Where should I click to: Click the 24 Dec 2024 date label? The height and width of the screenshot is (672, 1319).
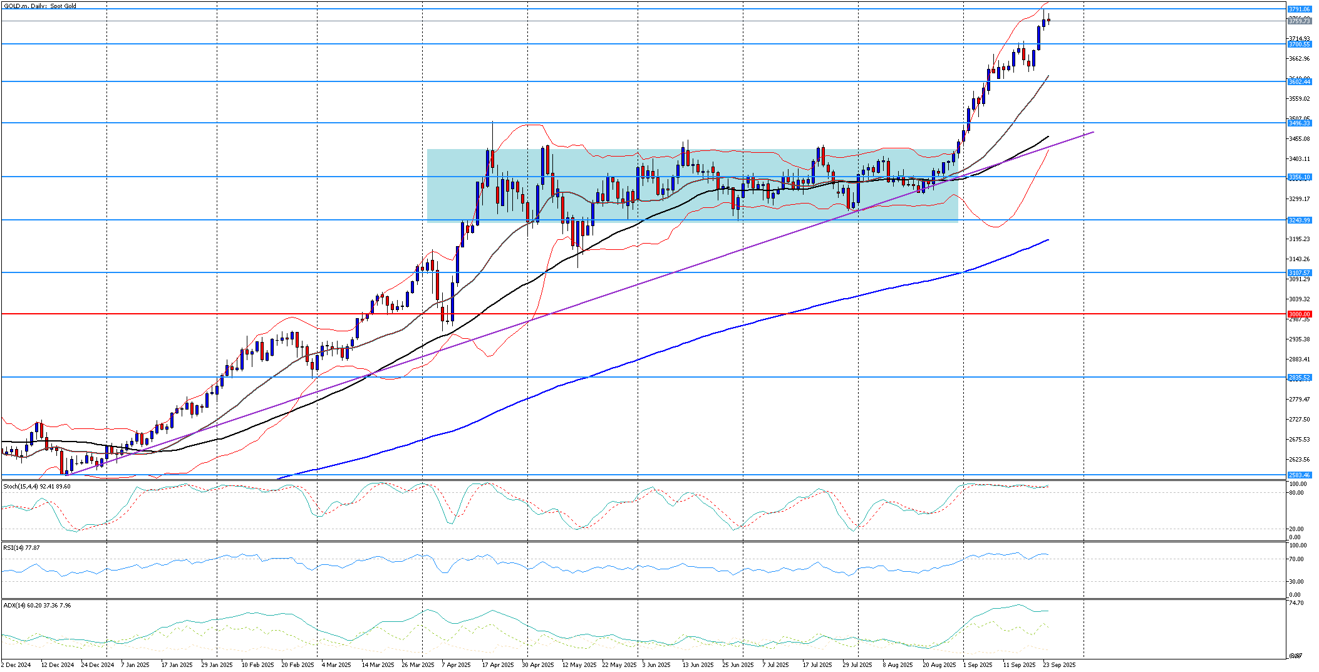[x=98, y=664]
